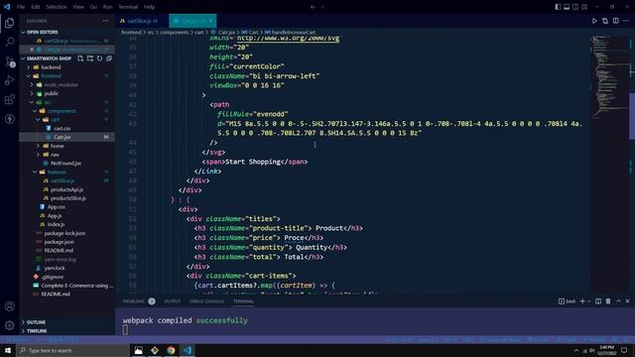Screen dimensions: 635x357
Task: Open the Terminal menu
Action: coord(128,7)
